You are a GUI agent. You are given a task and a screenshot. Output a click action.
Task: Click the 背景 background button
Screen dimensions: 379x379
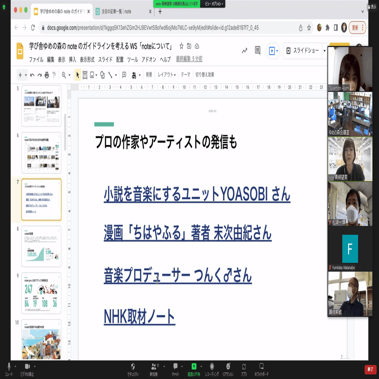click(149, 75)
